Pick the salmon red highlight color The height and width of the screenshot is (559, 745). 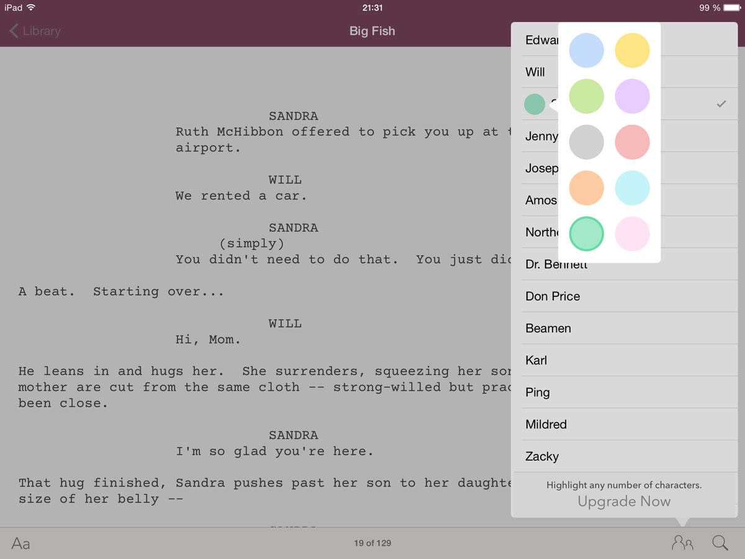click(x=633, y=142)
